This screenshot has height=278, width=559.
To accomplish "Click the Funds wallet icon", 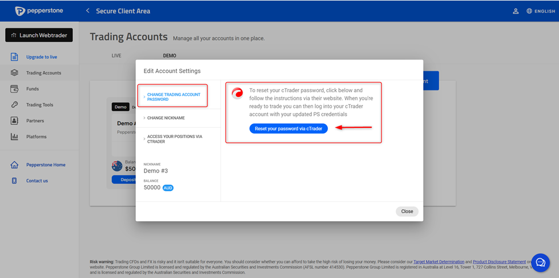I will point(14,89).
